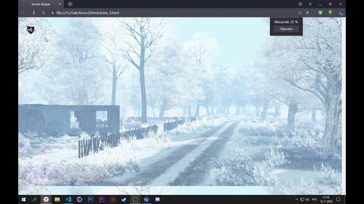Reload the page with refresh icon

(x=44, y=13)
